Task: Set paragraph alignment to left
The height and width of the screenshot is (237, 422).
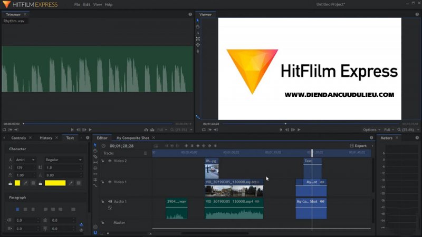Action: point(17,209)
